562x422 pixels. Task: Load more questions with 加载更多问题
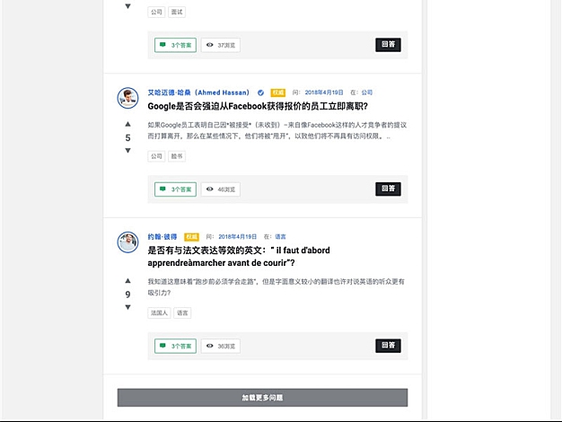(x=262, y=398)
